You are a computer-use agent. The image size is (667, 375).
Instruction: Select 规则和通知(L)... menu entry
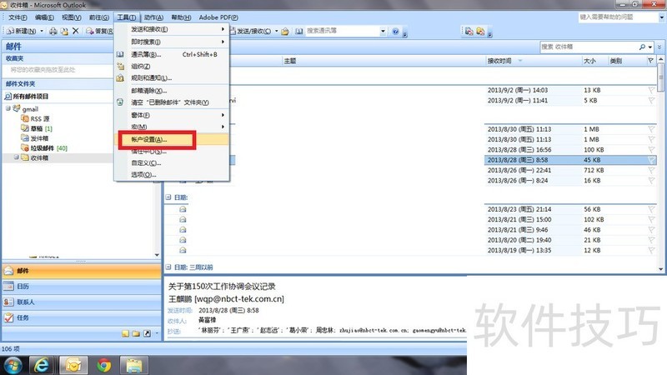tap(172, 77)
